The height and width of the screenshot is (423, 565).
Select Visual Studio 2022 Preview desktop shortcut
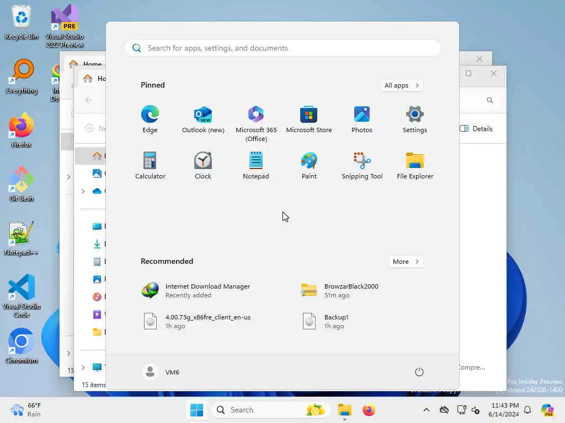tap(65, 26)
